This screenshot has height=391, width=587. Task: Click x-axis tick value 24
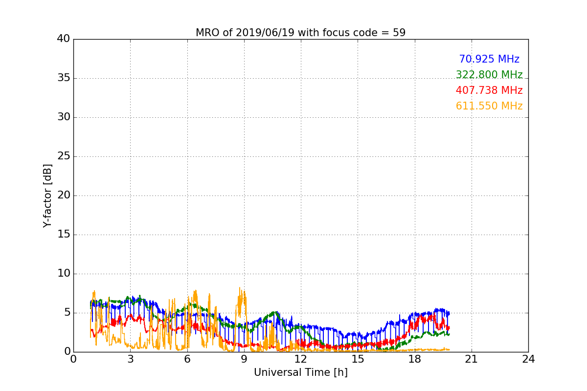[528, 359]
